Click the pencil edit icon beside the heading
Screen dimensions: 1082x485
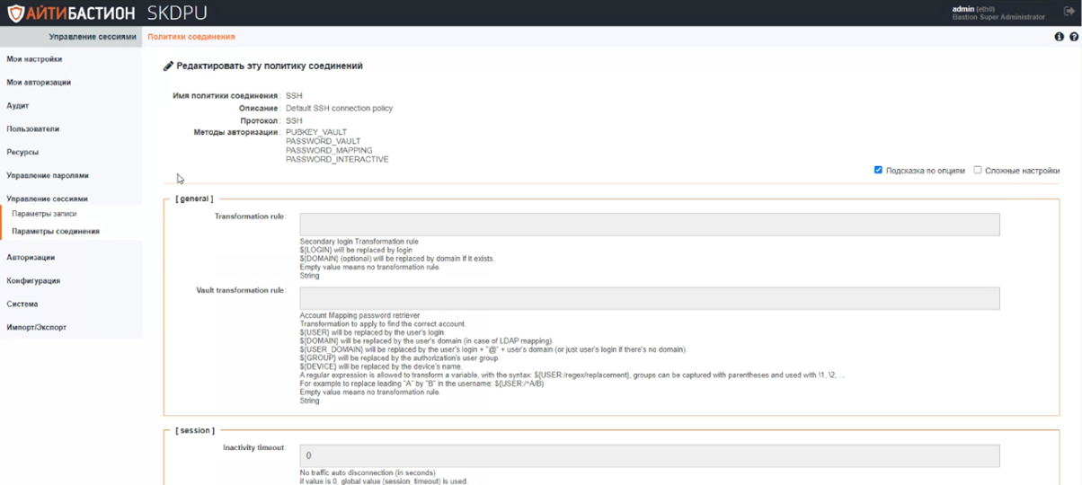[x=168, y=66]
